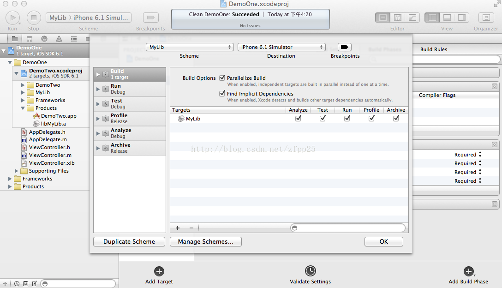Image resolution: width=502 pixels, height=288 pixels.
Task: Switch to the Build Rules tab
Action: (434, 49)
